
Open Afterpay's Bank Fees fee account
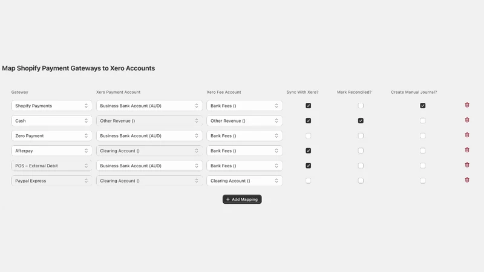[x=244, y=151]
